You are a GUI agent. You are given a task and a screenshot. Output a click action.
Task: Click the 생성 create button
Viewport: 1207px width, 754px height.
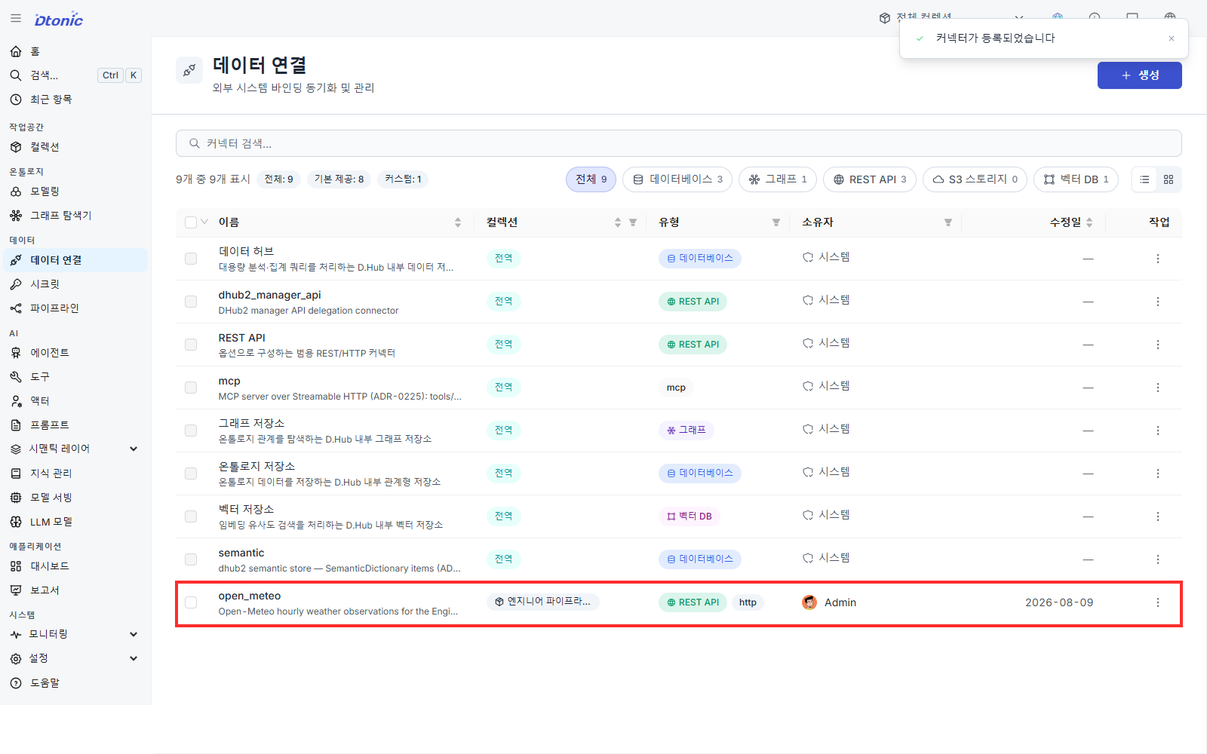tap(1139, 75)
